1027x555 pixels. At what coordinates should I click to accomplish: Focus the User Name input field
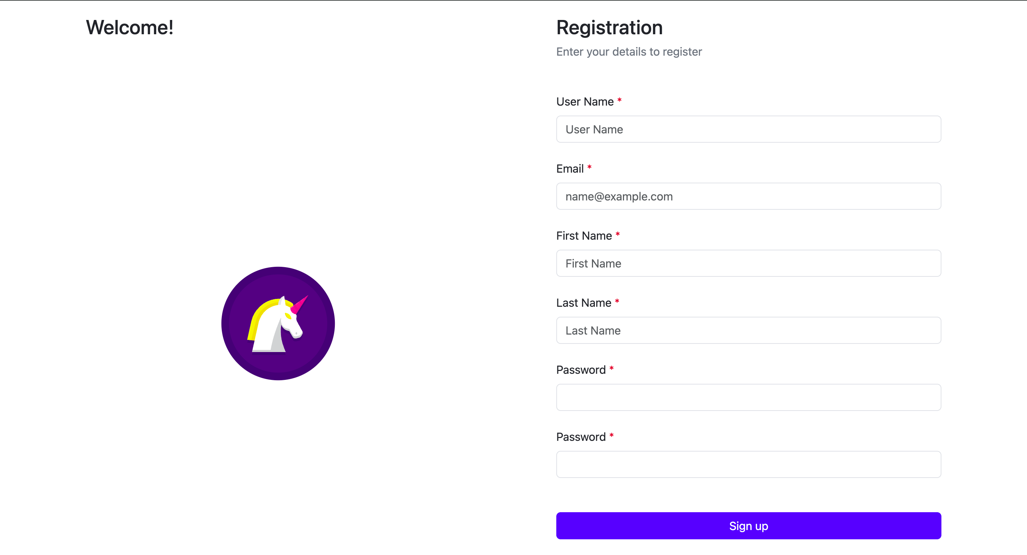[748, 129]
